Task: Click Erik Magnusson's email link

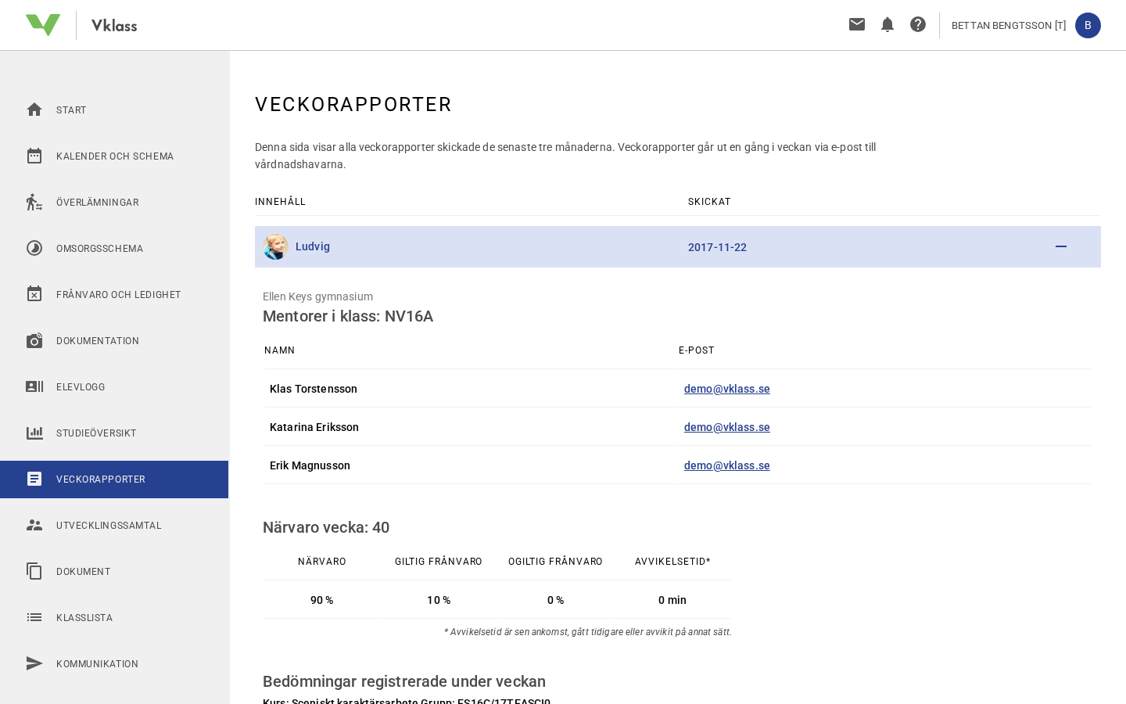Action: [x=727, y=465]
